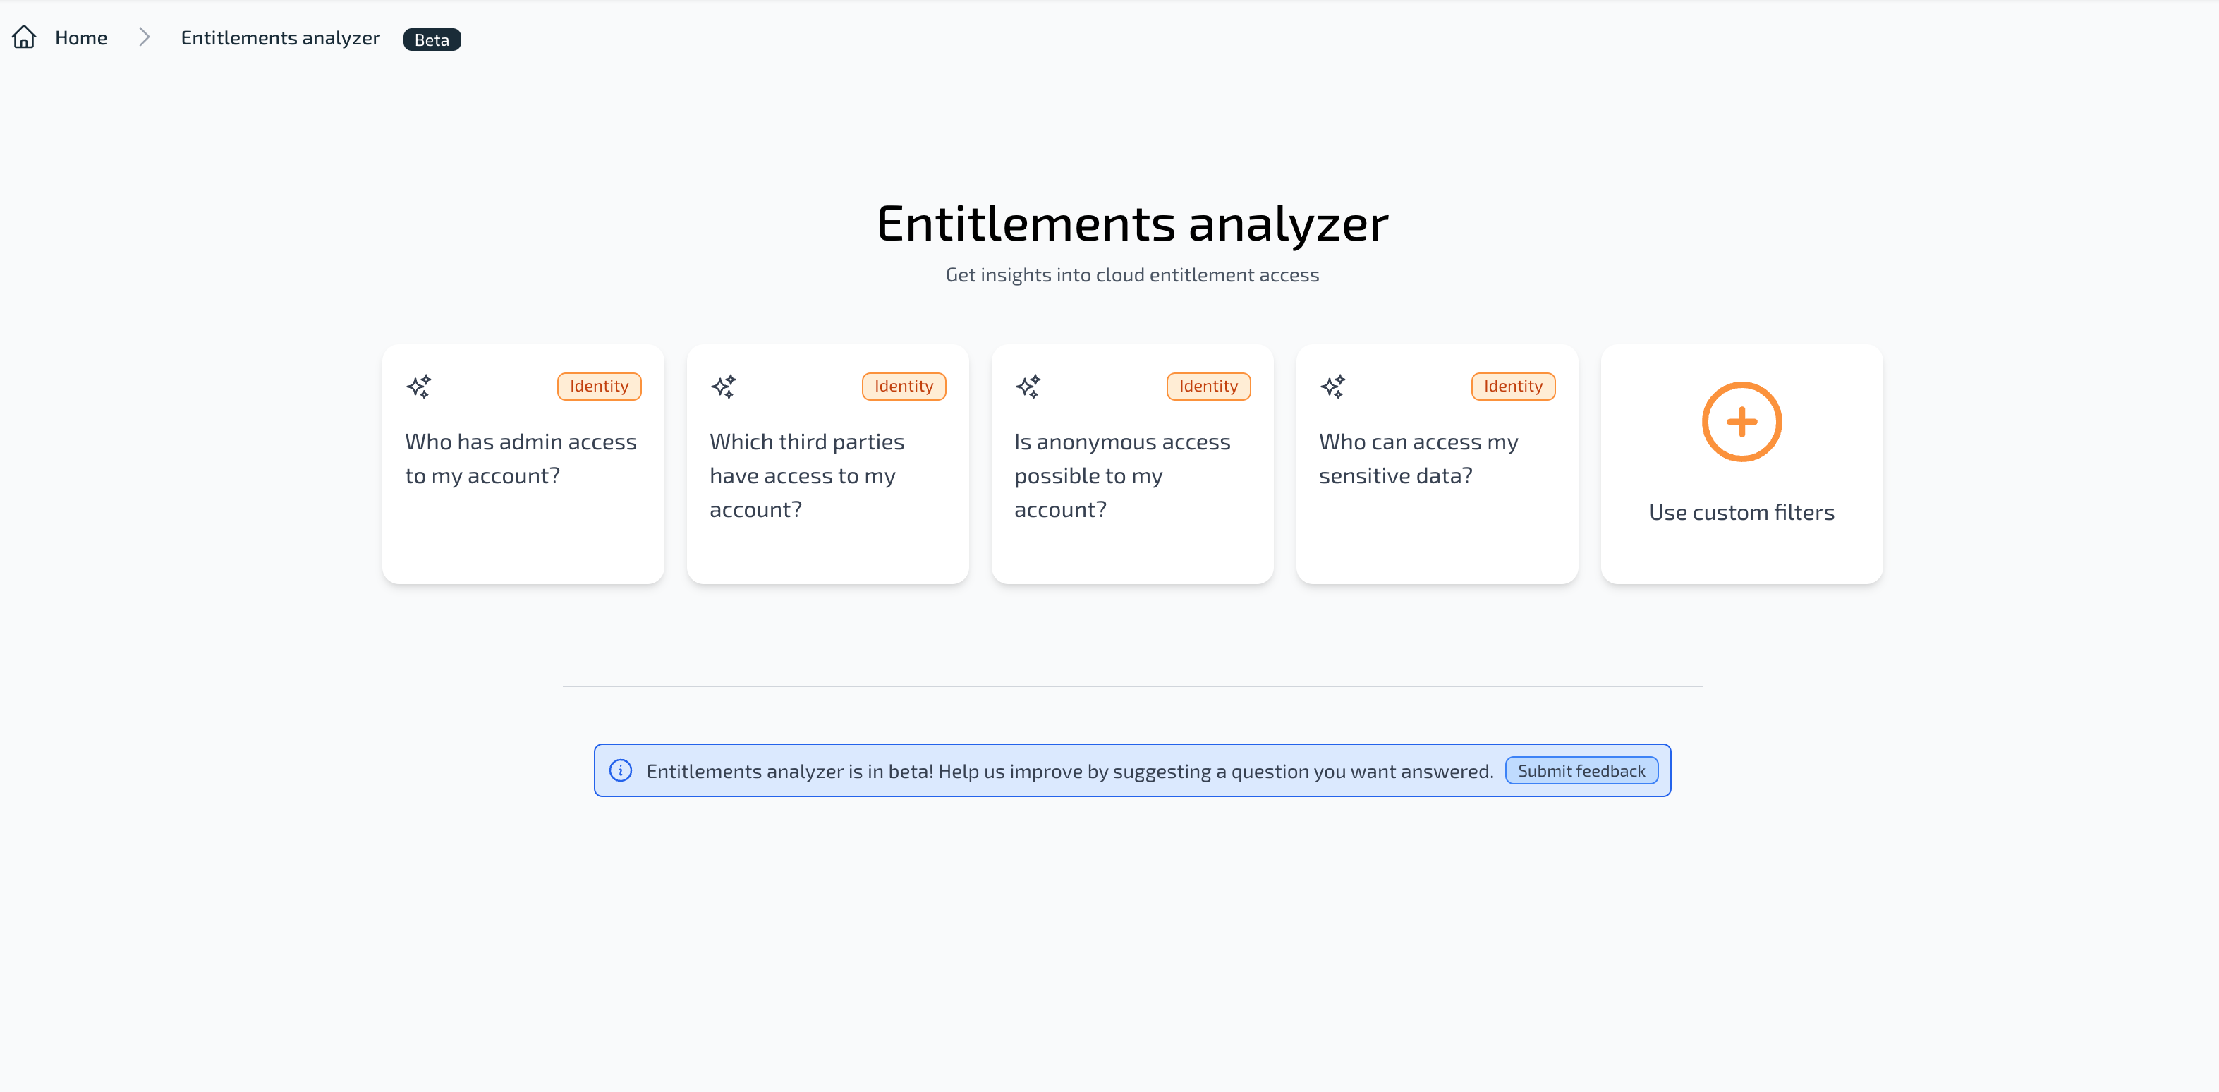
Task: Open the Home breadcrumb link
Action: click(x=81, y=38)
